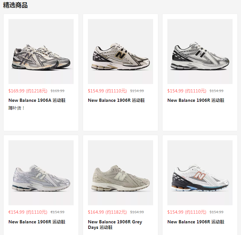
Task: Open the beige Grey Days sneaker image
Action: 120,173
